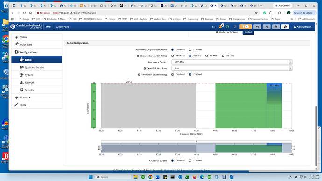Image resolution: width=322 pixels, height=181 pixels.
Task: Set Chart Full Screen to Disabled
Action: pyautogui.click(x=173, y=160)
